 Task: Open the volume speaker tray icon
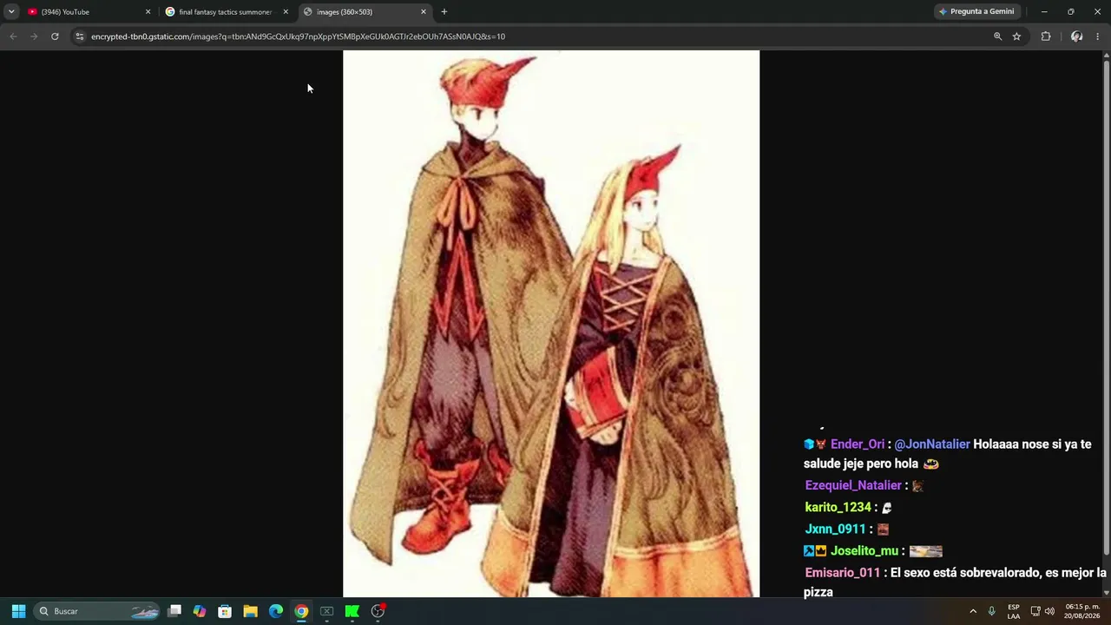[x=1049, y=611]
